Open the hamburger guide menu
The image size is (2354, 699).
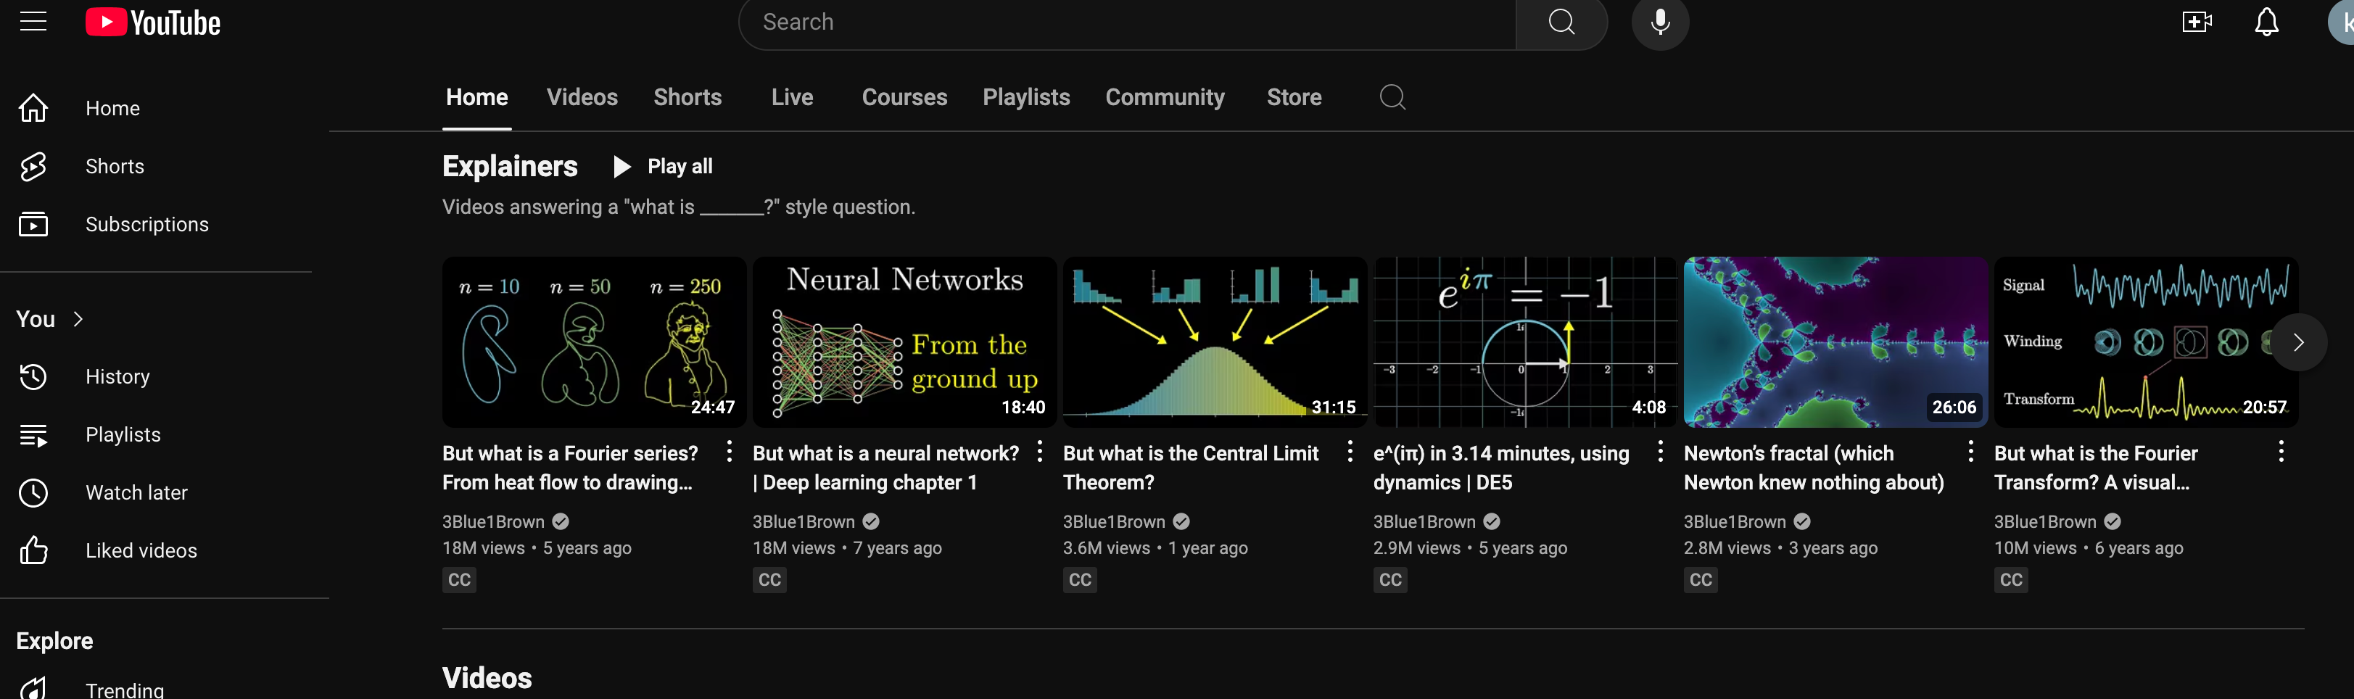[33, 22]
